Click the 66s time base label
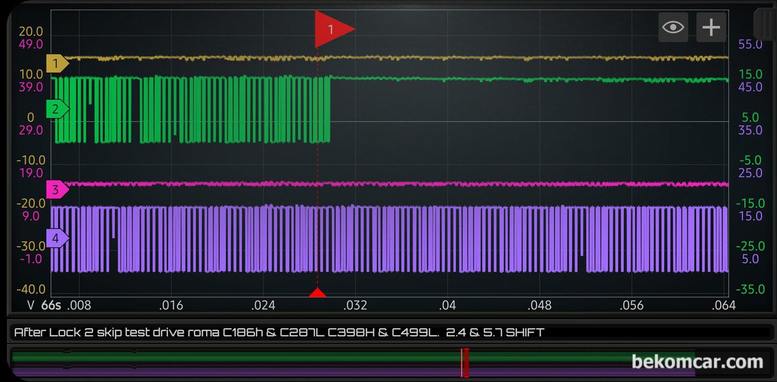 [x=51, y=305]
